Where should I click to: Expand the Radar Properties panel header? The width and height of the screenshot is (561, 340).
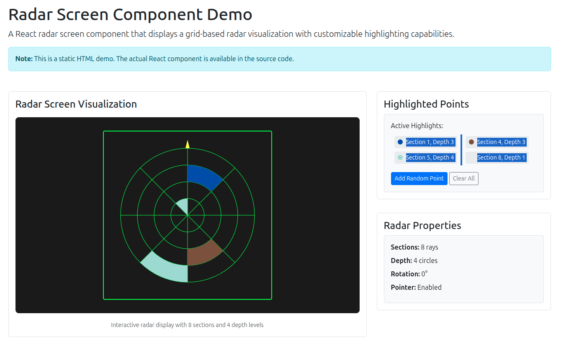pos(422,225)
